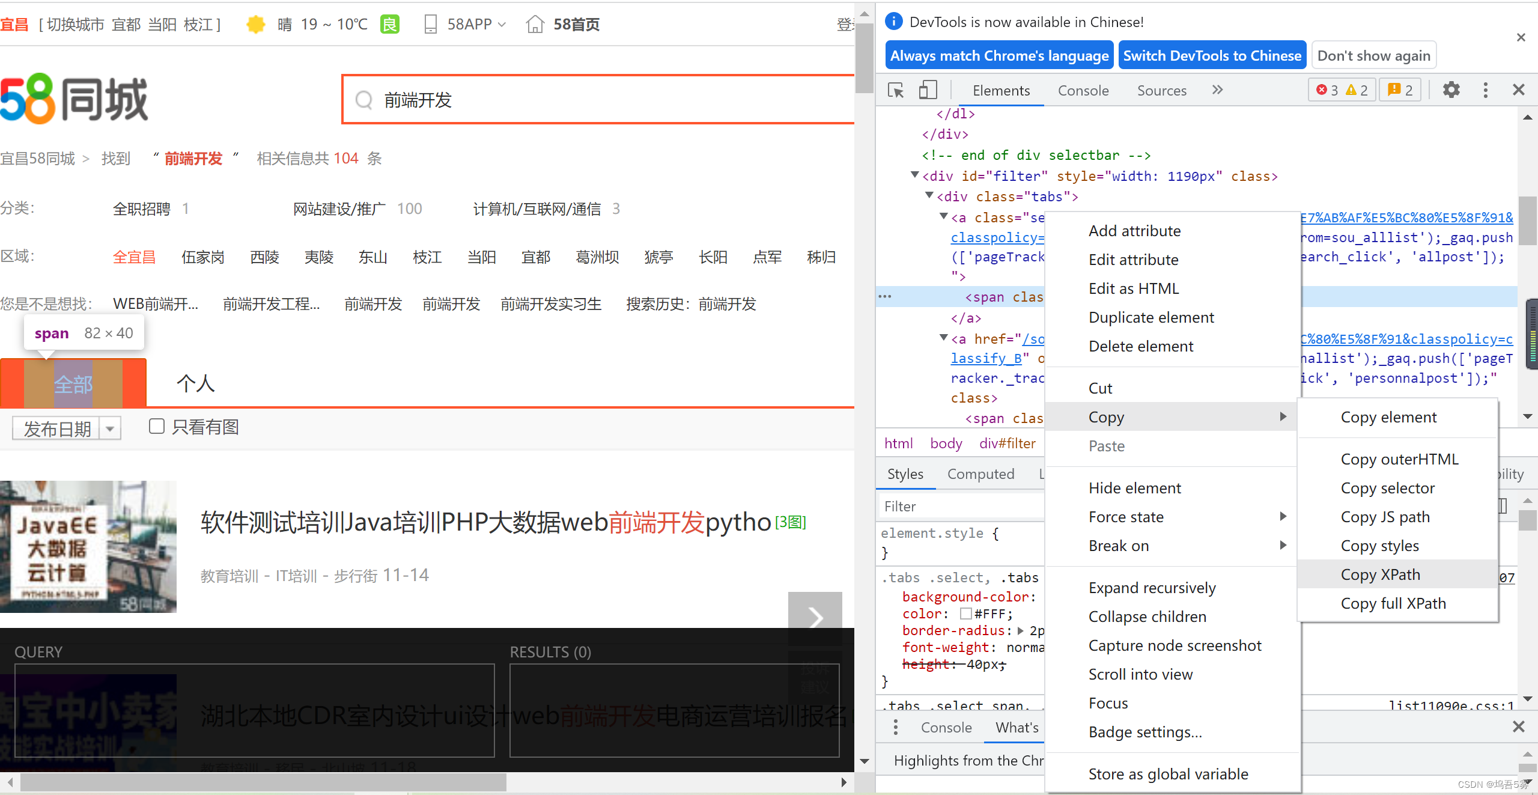
Task: Click the 58首页 home icon
Action: pos(535,24)
